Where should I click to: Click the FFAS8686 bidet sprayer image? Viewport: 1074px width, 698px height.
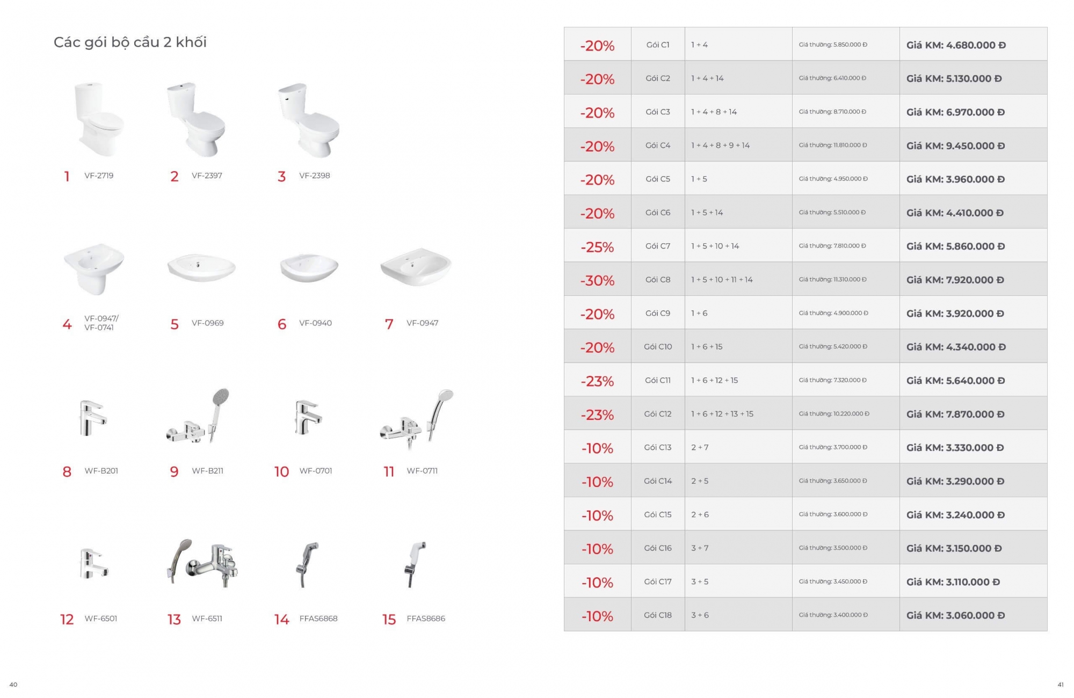[x=415, y=564]
